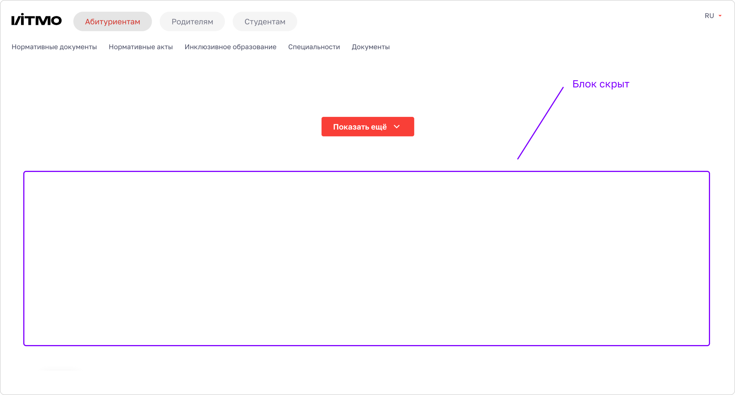
Task: Go to Инклюзивное образование section
Action: [230, 47]
